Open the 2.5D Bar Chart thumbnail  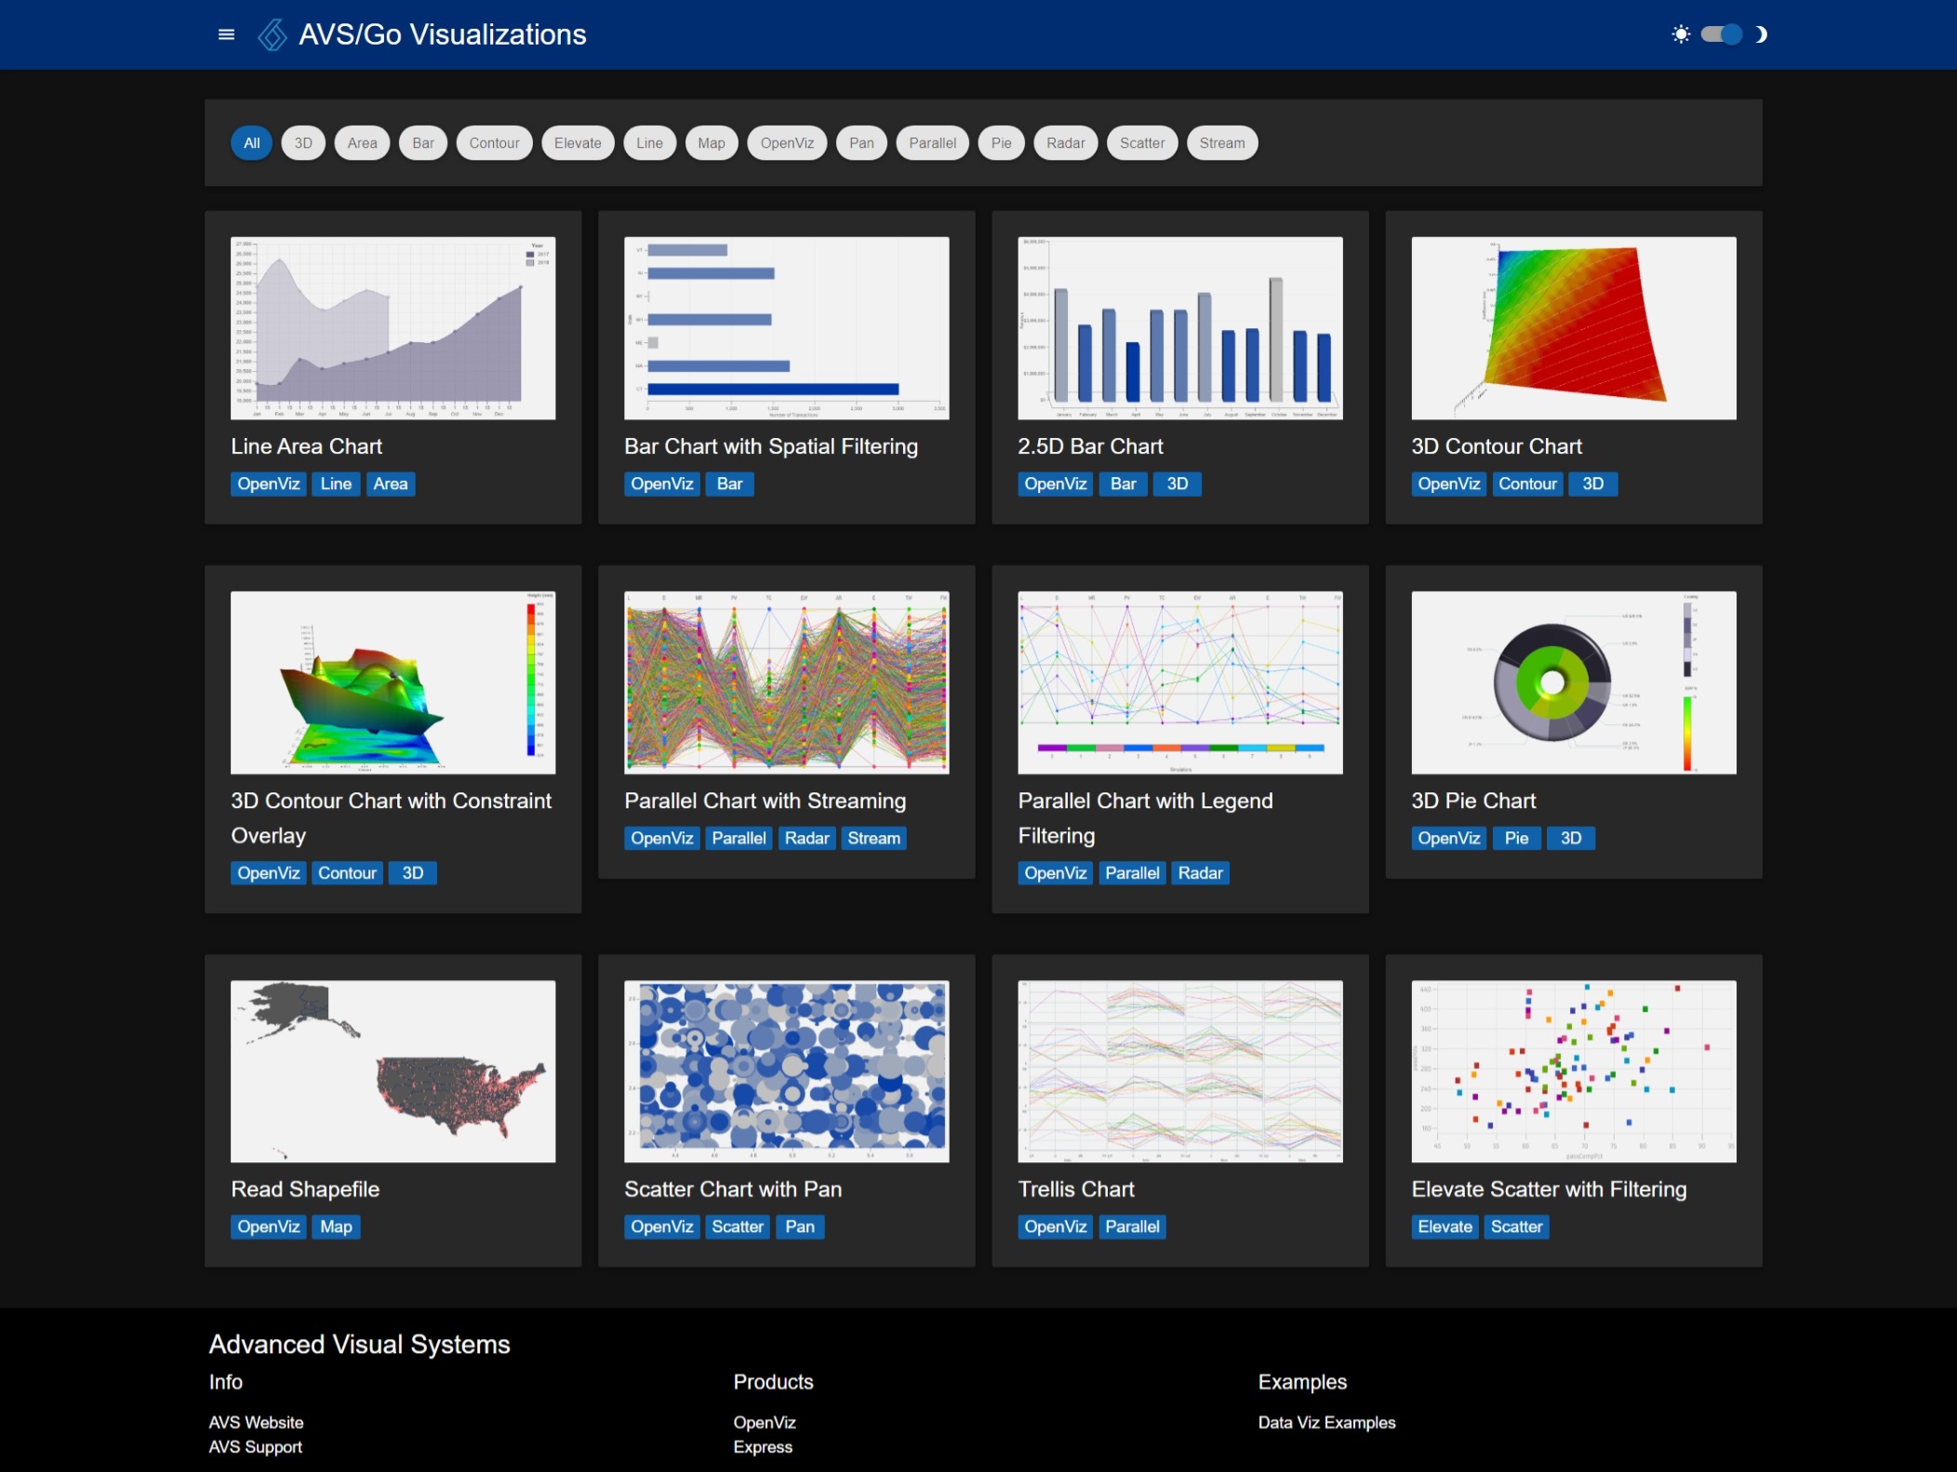(1179, 328)
